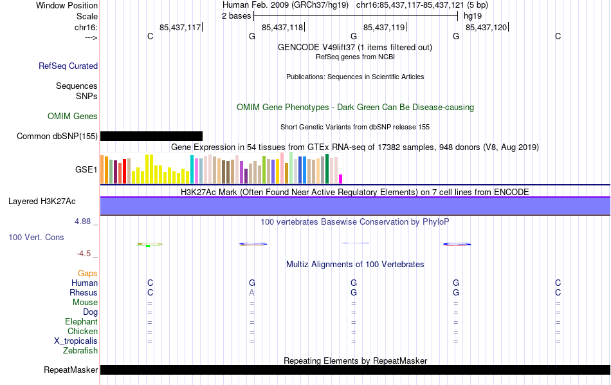Click the Rhesus alignment row label
Image resolution: width=611 pixels, height=385 pixels.
tap(84, 293)
